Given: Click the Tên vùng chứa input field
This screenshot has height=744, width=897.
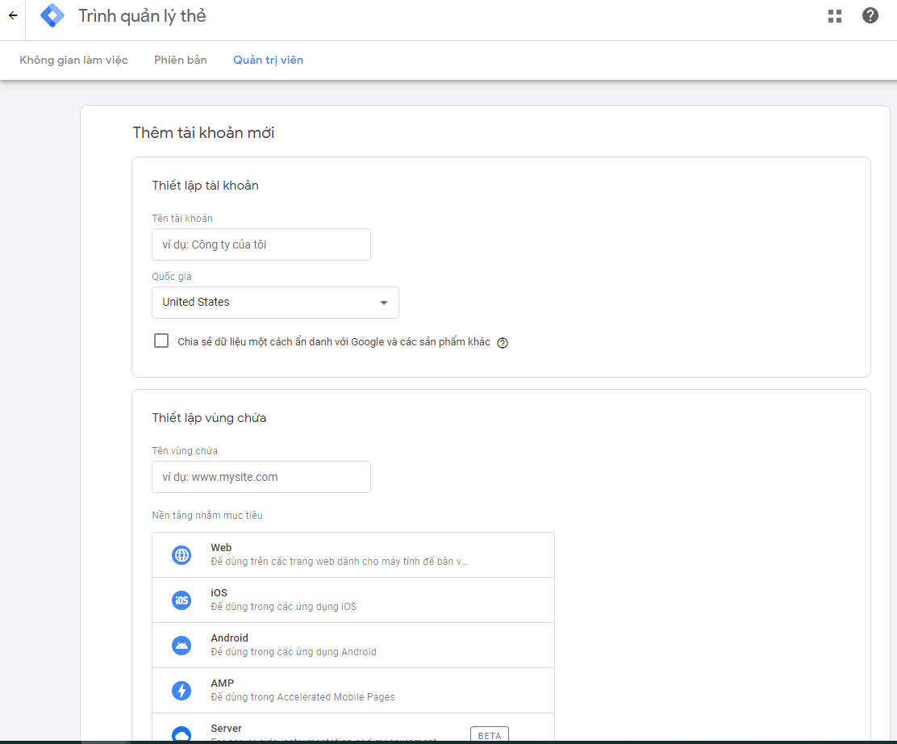Looking at the screenshot, I should point(261,477).
